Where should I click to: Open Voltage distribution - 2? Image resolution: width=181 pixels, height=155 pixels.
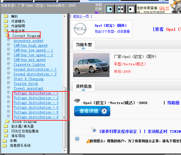click(x=36, y=98)
